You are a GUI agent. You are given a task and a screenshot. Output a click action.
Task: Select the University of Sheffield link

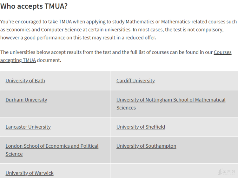141,127
